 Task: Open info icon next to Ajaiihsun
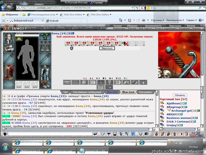pos(185,103)
